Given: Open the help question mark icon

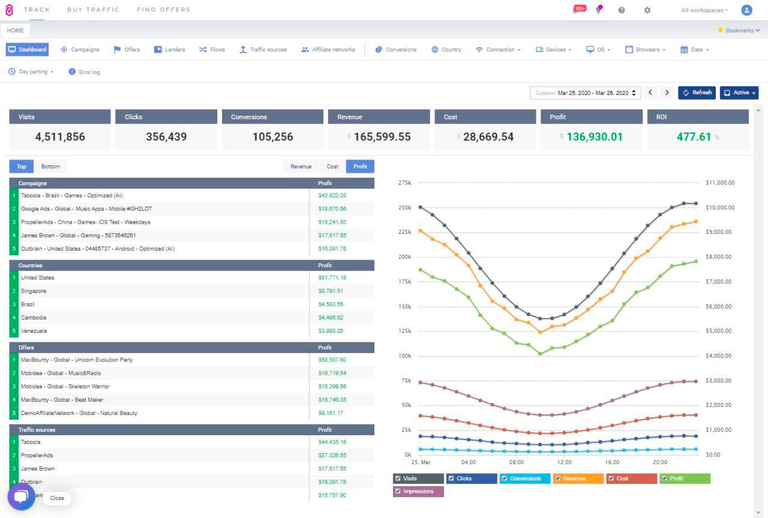Looking at the screenshot, I should click(622, 10).
